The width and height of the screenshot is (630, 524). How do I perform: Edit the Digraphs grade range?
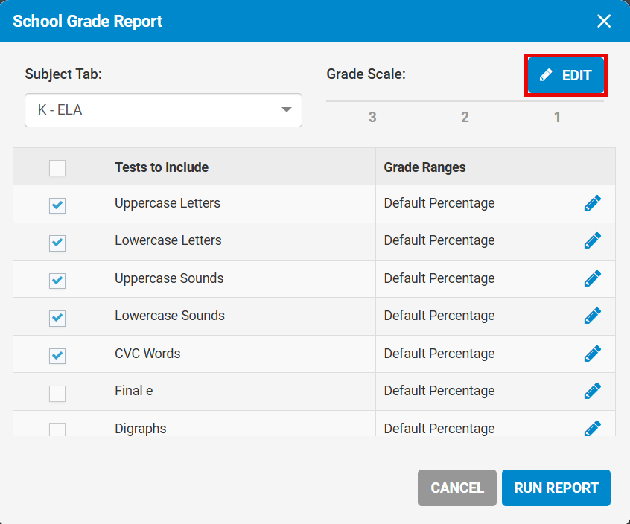(x=593, y=428)
